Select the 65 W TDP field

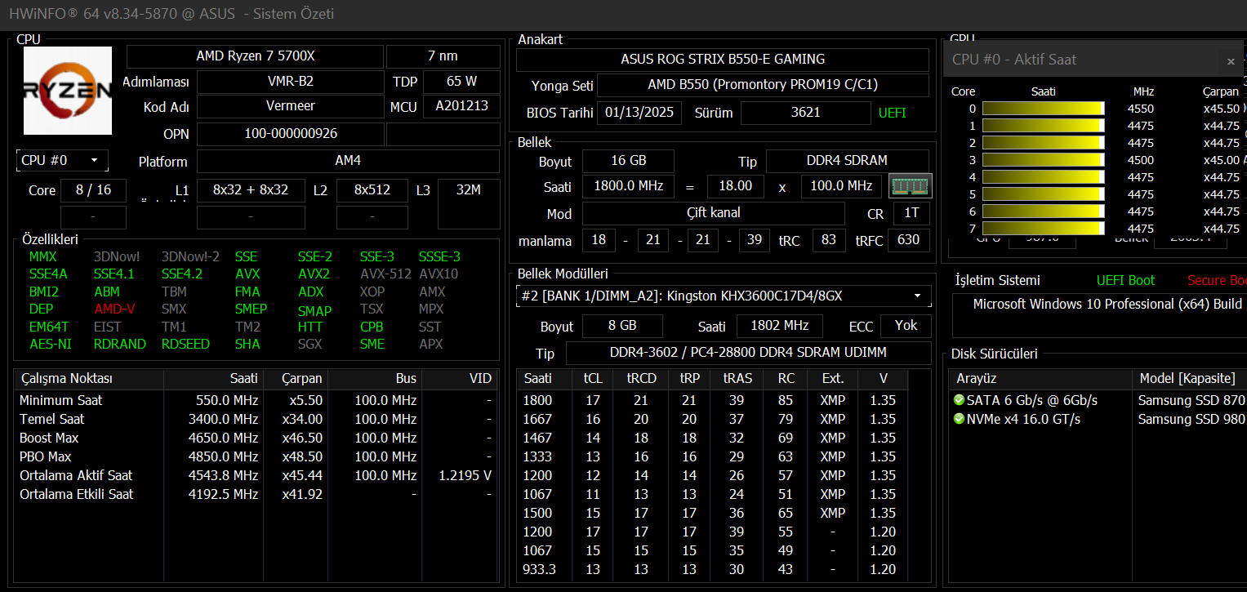coord(461,82)
